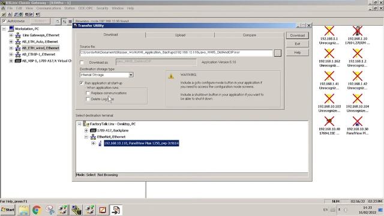Viewport: 384px width, 216px height.
Task: Select the 192.168.10.104 device icon
Action: (358, 98)
